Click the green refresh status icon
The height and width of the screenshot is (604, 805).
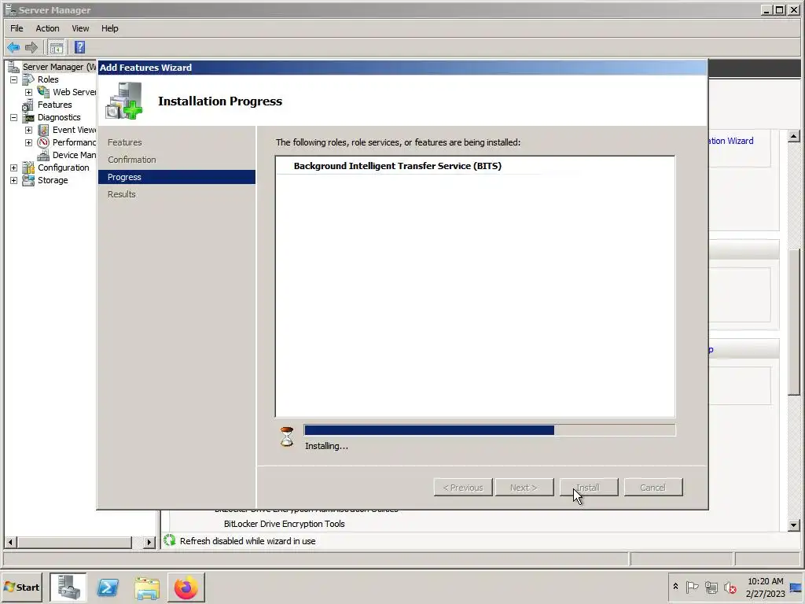click(170, 540)
